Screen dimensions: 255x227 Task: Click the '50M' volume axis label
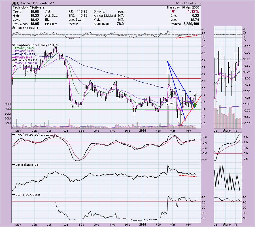(x=8, y=104)
